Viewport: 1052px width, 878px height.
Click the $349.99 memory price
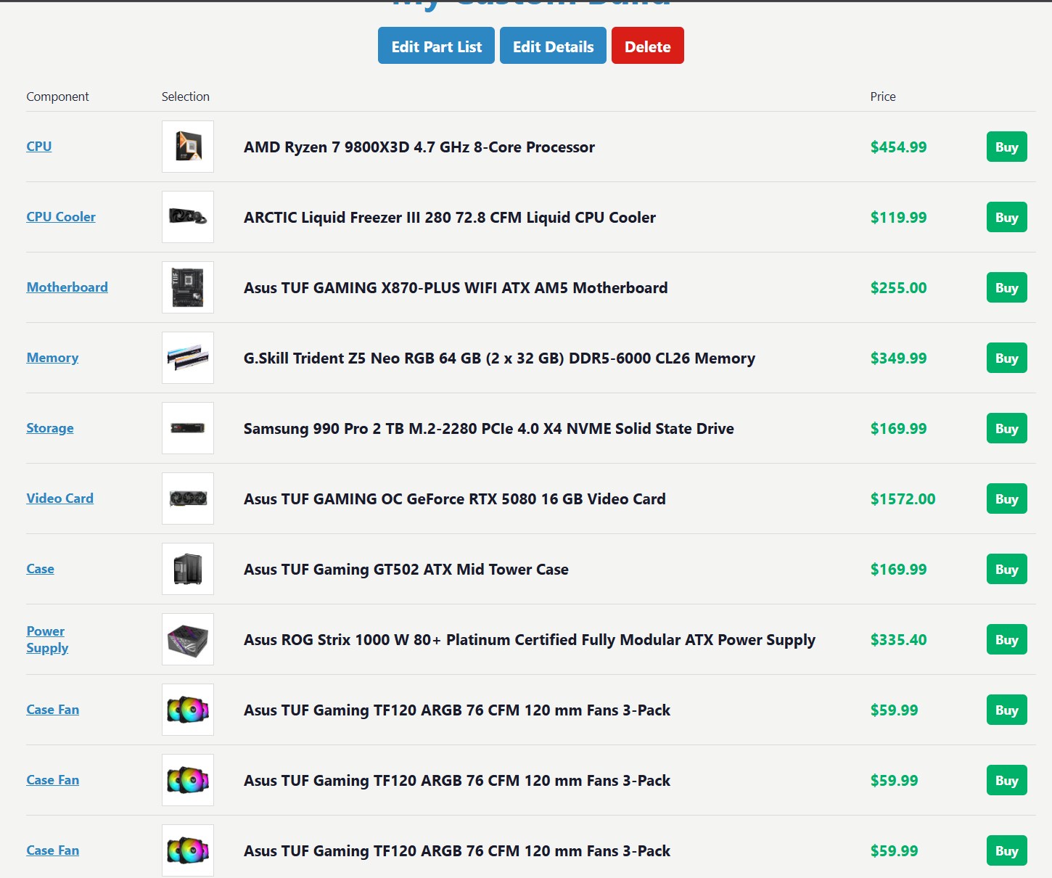pyautogui.click(x=898, y=358)
